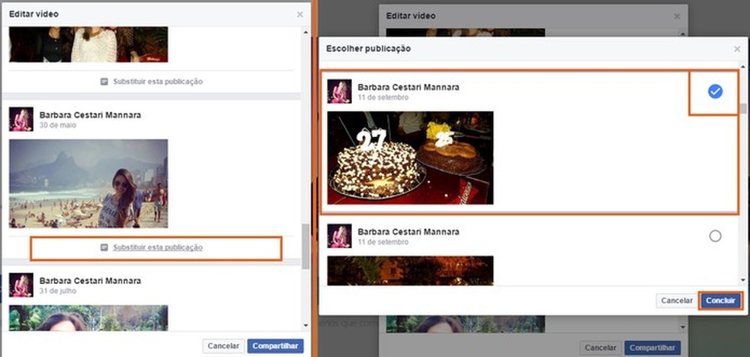Screen dimensions: 750x357
Task: Click Compartilhar in left Editar vídeo dialog
Action: (275, 346)
